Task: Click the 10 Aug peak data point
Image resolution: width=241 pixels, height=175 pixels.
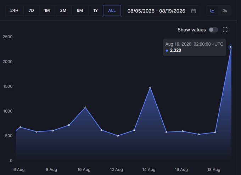Action: (x=85, y=108)
